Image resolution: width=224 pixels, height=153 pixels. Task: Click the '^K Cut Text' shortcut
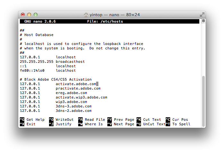(149, 120)
